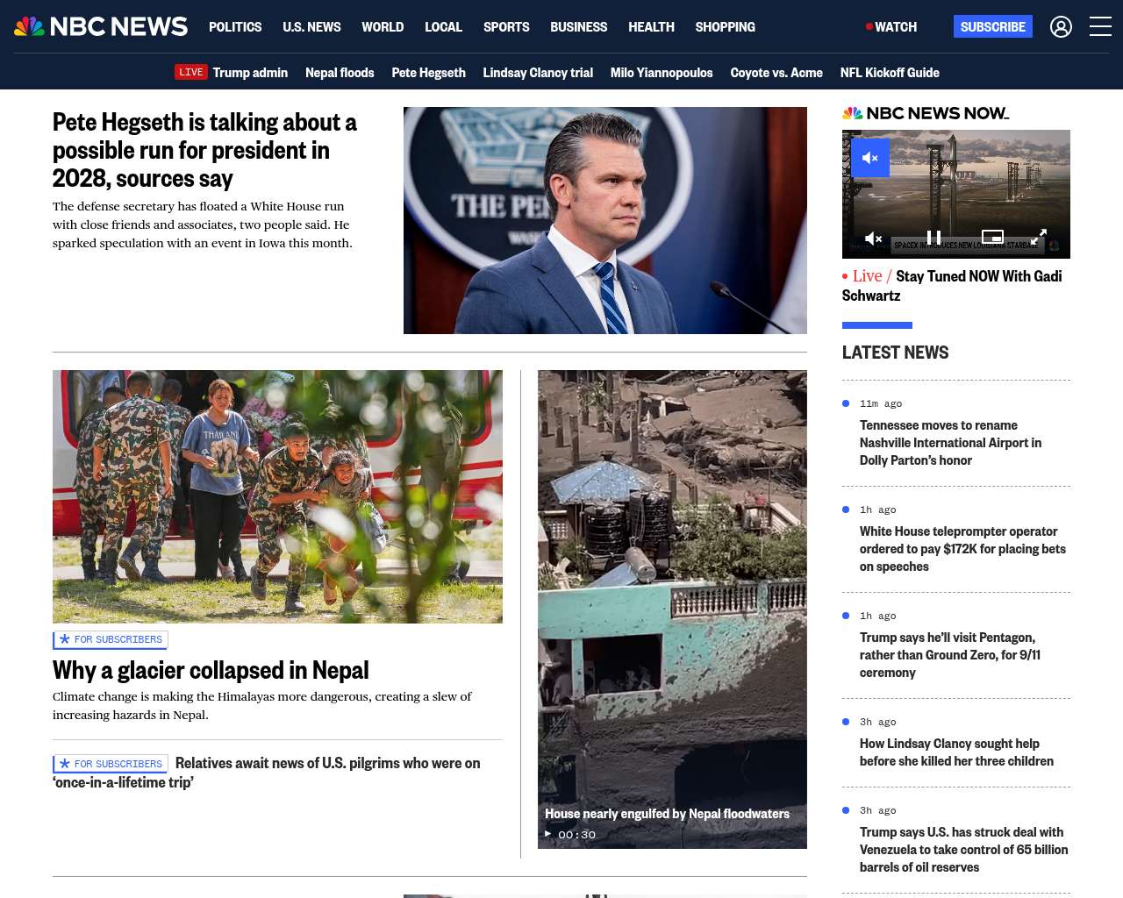Open the Business section
The width and height of the screenshot is (1123, 898).
click(578, 27)
